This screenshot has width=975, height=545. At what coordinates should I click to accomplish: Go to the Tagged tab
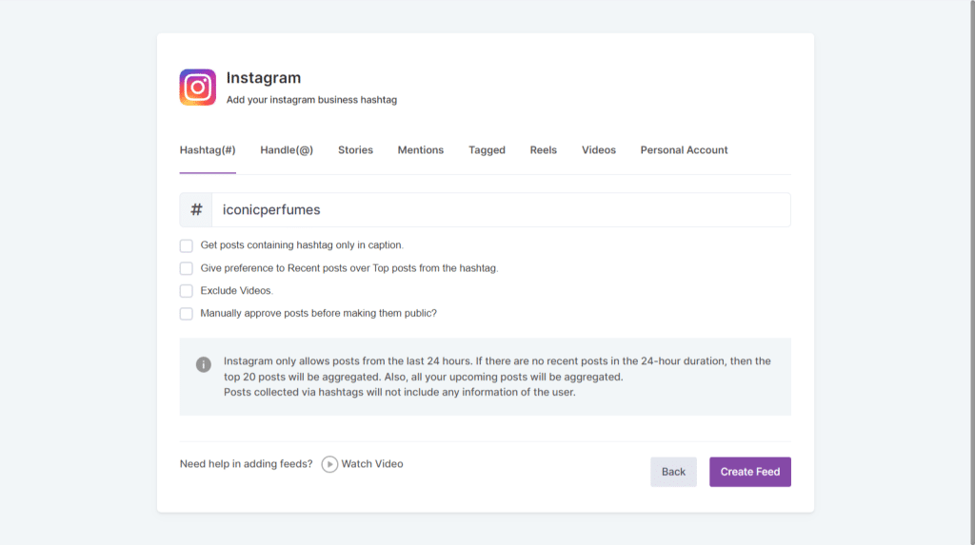[x=487, y=150]
